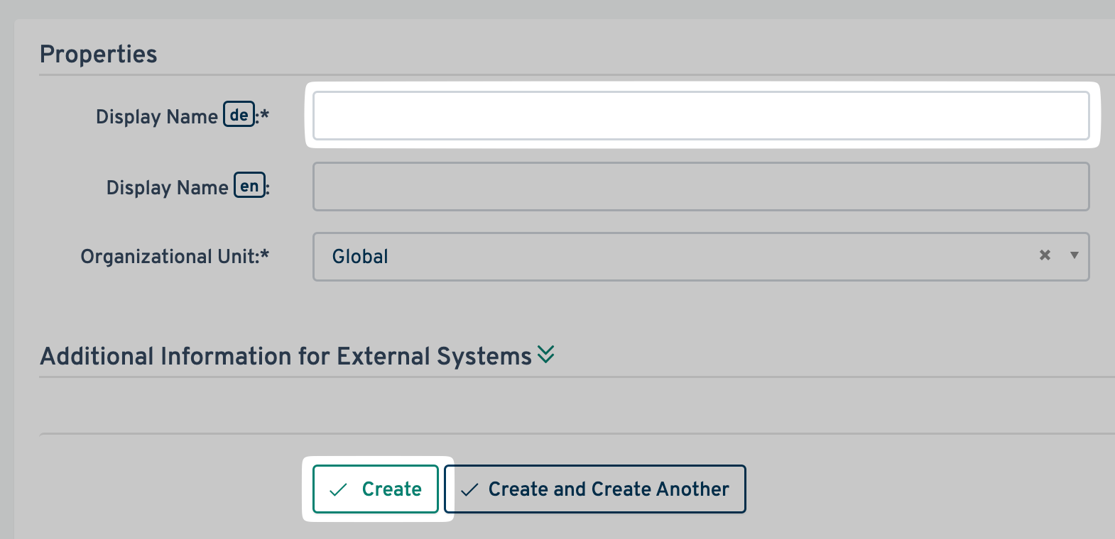1115x539 pixels.
Task: Click the asterisk beside Organizational Unit label
Action: (x=265, y=255)
